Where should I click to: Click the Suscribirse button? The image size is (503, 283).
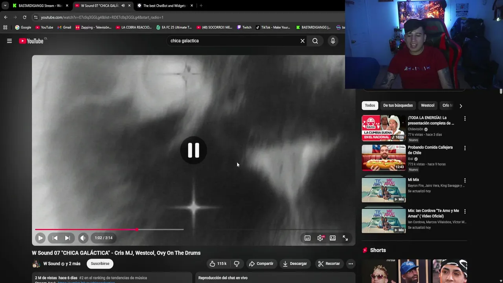[x=100, y=264]
